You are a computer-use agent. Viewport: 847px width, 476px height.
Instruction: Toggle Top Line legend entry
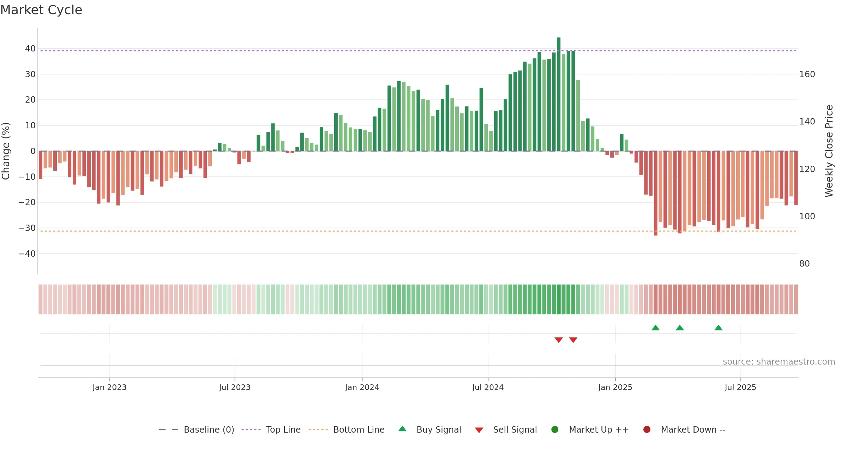point(271,429)
